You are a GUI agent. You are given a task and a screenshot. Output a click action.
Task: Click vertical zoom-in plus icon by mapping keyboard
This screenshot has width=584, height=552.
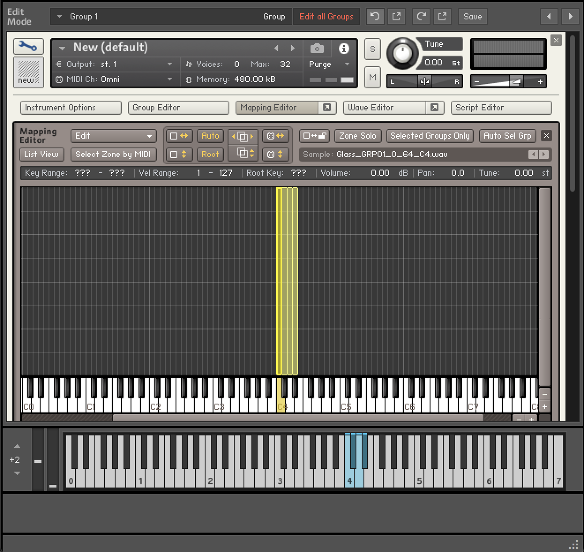[545, 407]
